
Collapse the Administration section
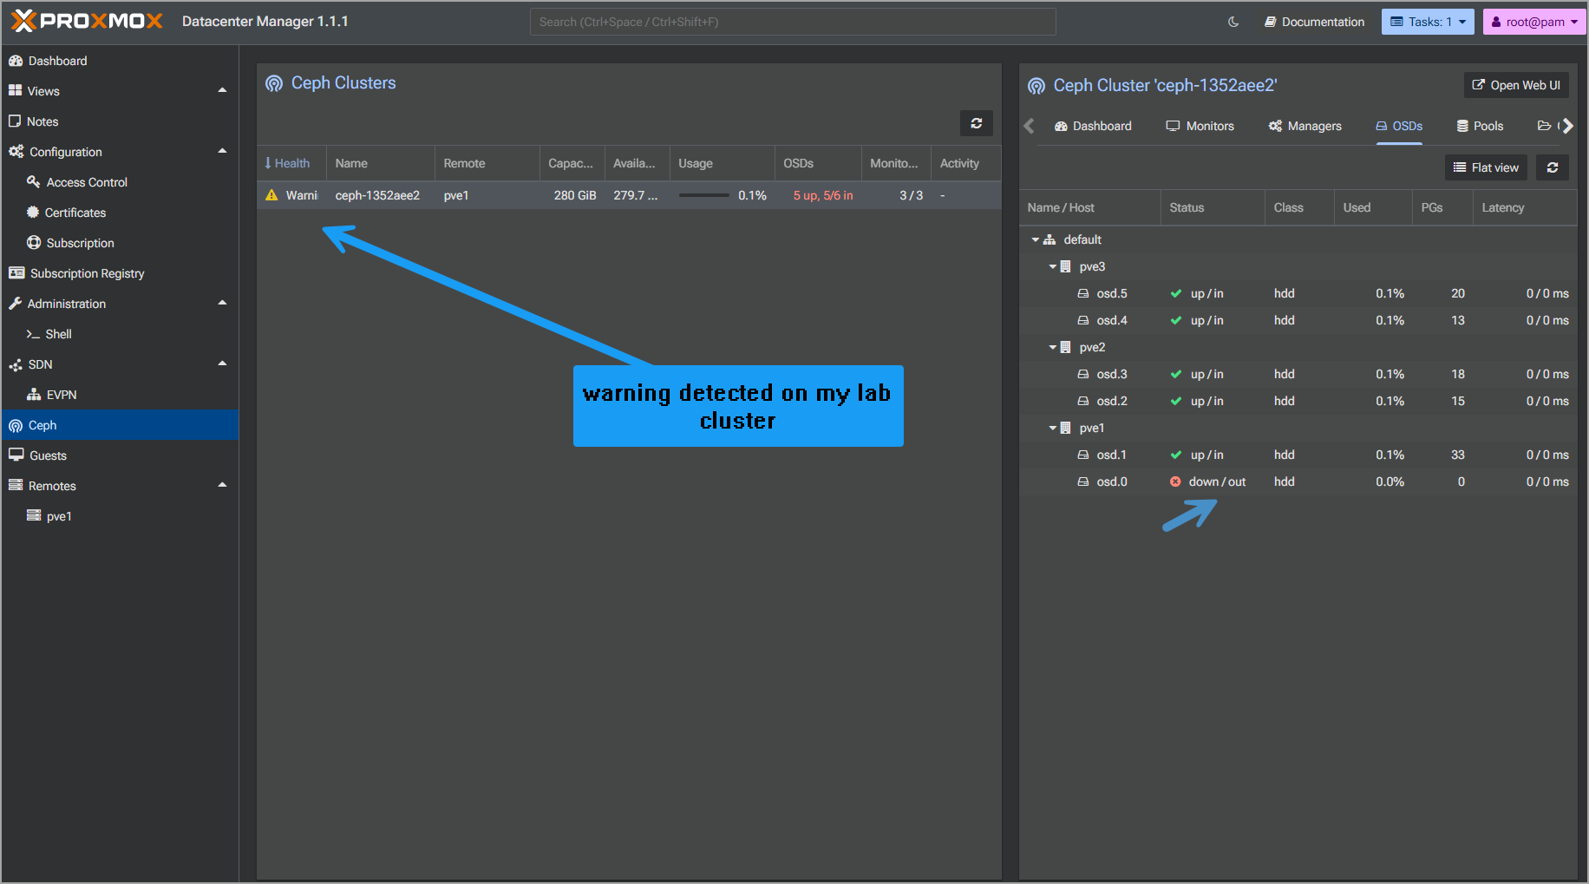(222, 304)
